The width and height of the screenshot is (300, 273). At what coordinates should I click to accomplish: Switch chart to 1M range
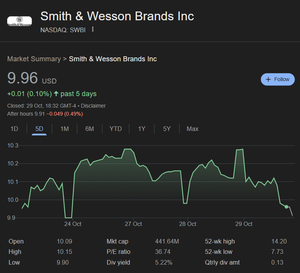click(65, 129)
